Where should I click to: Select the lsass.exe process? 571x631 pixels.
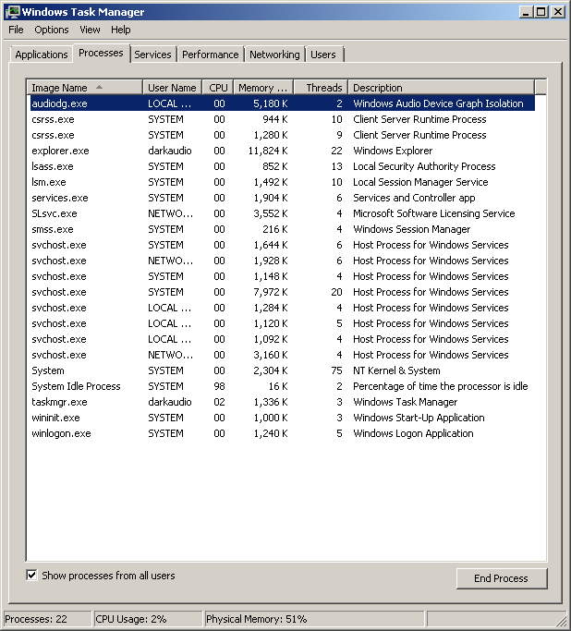[x=283, y=166]
